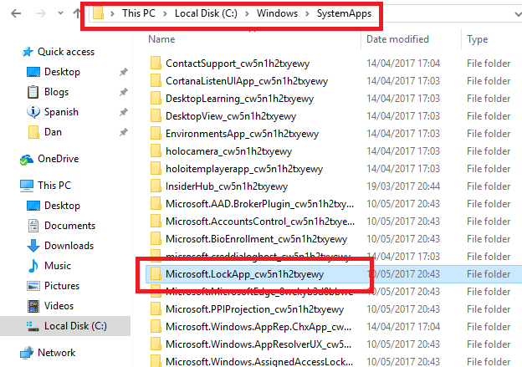This screenshot has height=367, width=522.
Task: Open Quick access in navigation pane
Action: coord(66,52)
